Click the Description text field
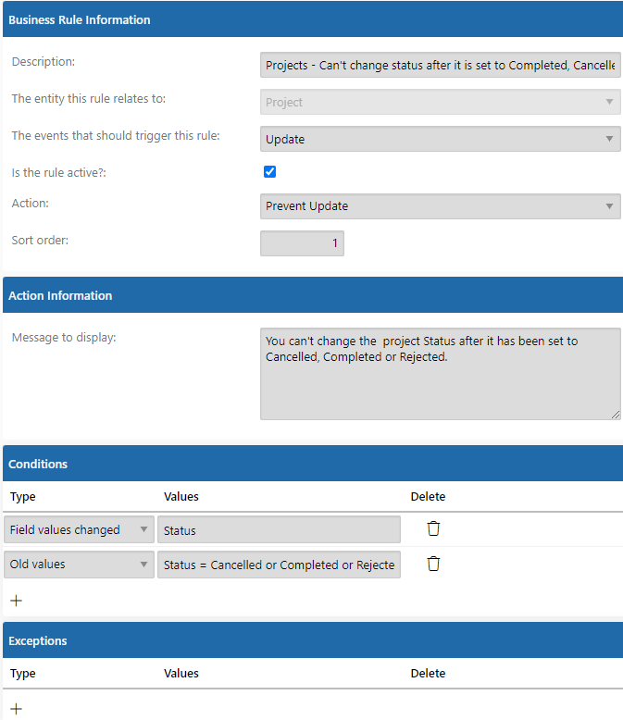Viewport: 623px width, 720px height. pyautogui.click(x=440, y=65)
